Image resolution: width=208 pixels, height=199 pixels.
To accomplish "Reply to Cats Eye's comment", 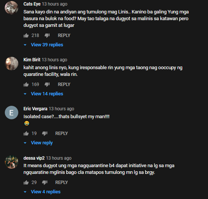I will [64, 35].
